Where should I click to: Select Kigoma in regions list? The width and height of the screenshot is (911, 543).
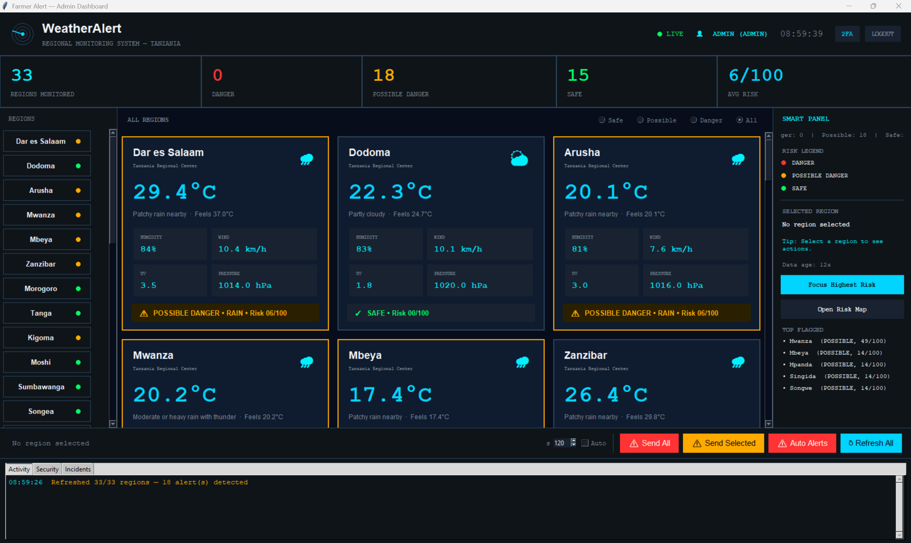click(x=47, y=337)
